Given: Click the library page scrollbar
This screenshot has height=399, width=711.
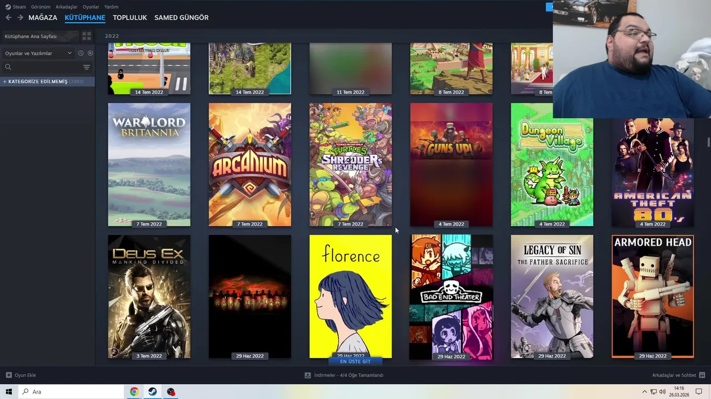Looking at the screenshot, I should [709, 142].
